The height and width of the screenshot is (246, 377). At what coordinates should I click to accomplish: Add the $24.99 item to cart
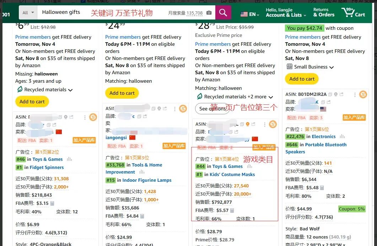pos(122,93)
